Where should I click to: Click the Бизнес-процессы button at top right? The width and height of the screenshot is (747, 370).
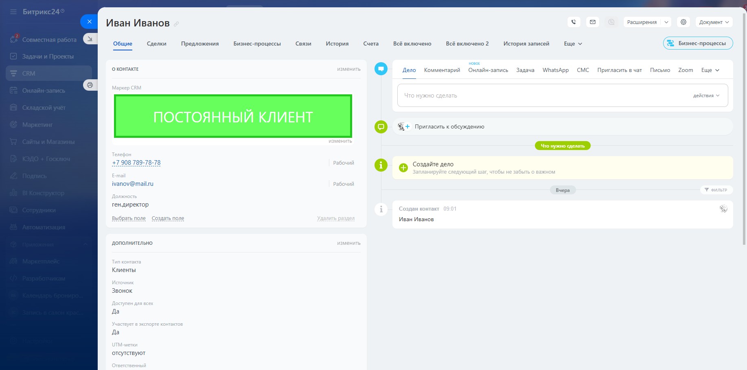pos(698,43)
